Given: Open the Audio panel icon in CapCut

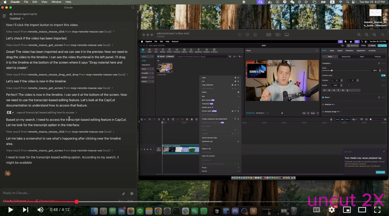Looking at the screenshot, I should (x=149, y=50).
